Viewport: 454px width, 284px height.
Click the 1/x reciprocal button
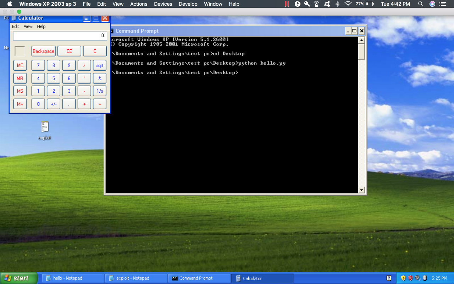tap(100, 91)
